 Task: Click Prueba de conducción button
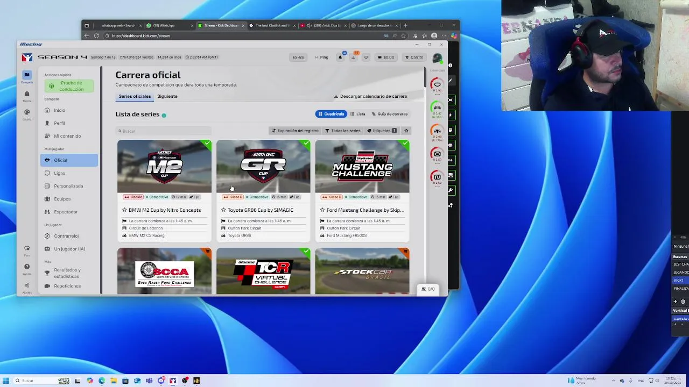click(x=69, y=86)
